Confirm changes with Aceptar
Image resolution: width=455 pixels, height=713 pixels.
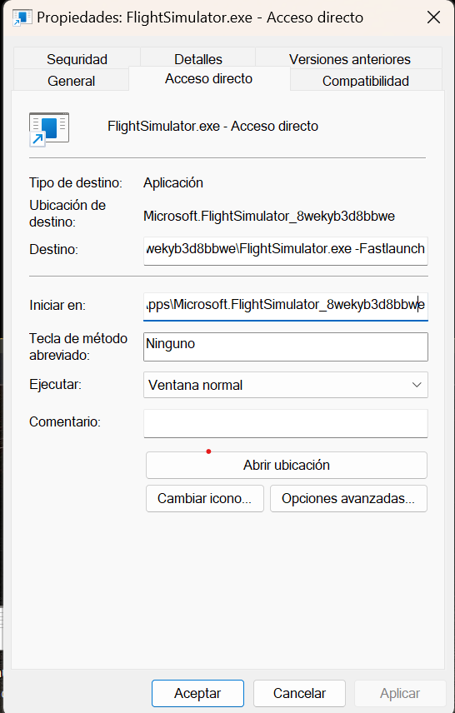197,694
